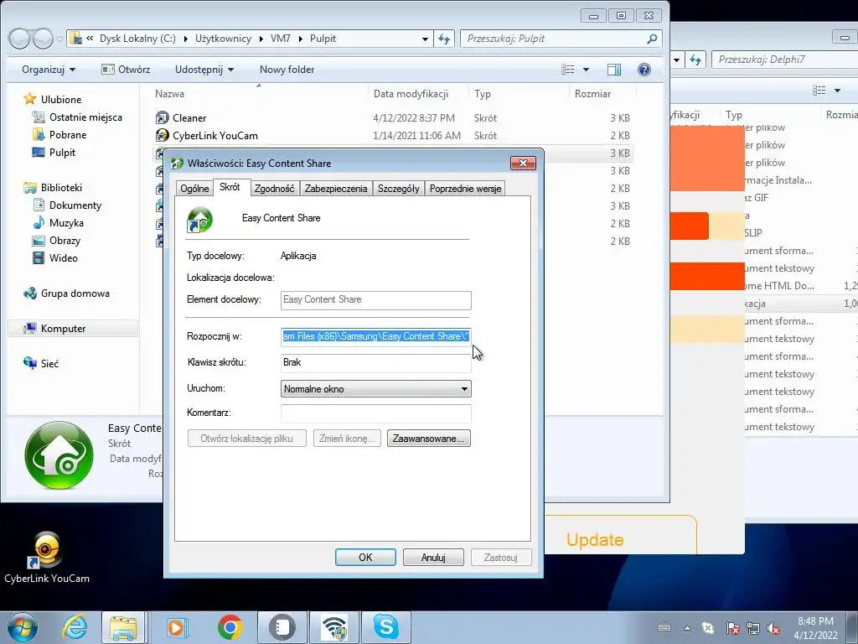Close the Właściwości dialog
Screen dimensions: 858x644
coord(523,164)
